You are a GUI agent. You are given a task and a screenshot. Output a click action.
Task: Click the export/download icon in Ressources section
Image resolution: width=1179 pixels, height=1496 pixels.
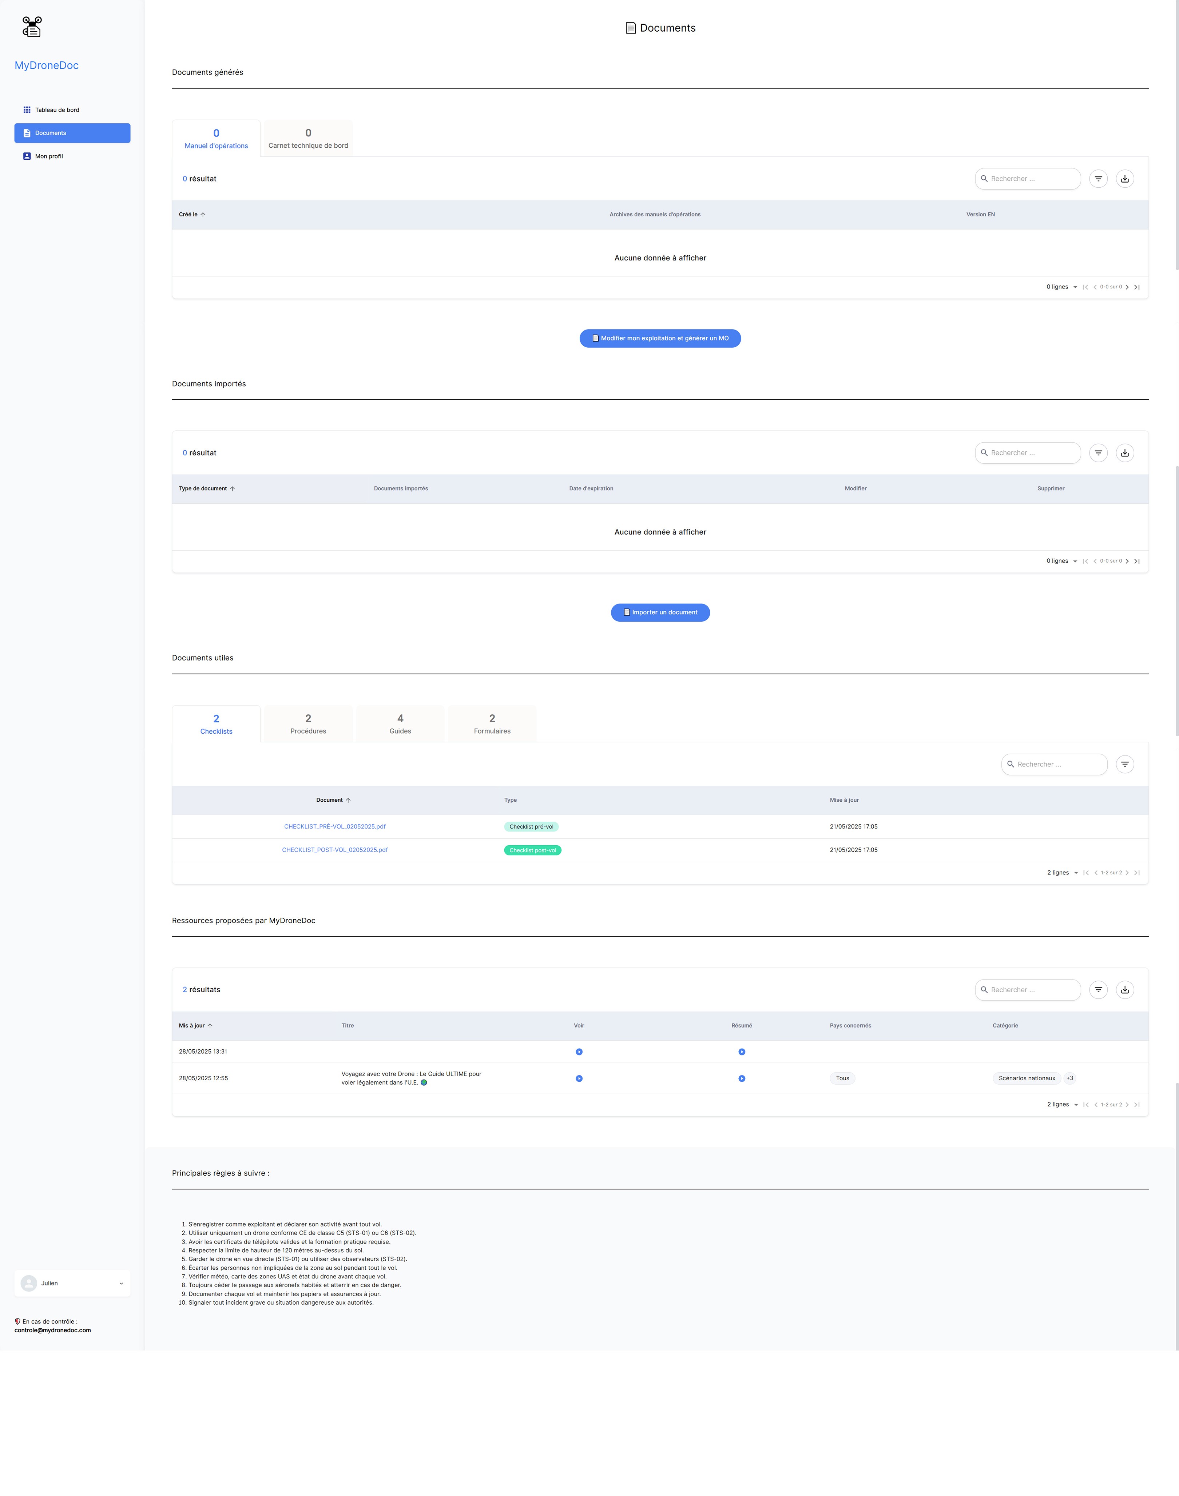pos(1124,989)
